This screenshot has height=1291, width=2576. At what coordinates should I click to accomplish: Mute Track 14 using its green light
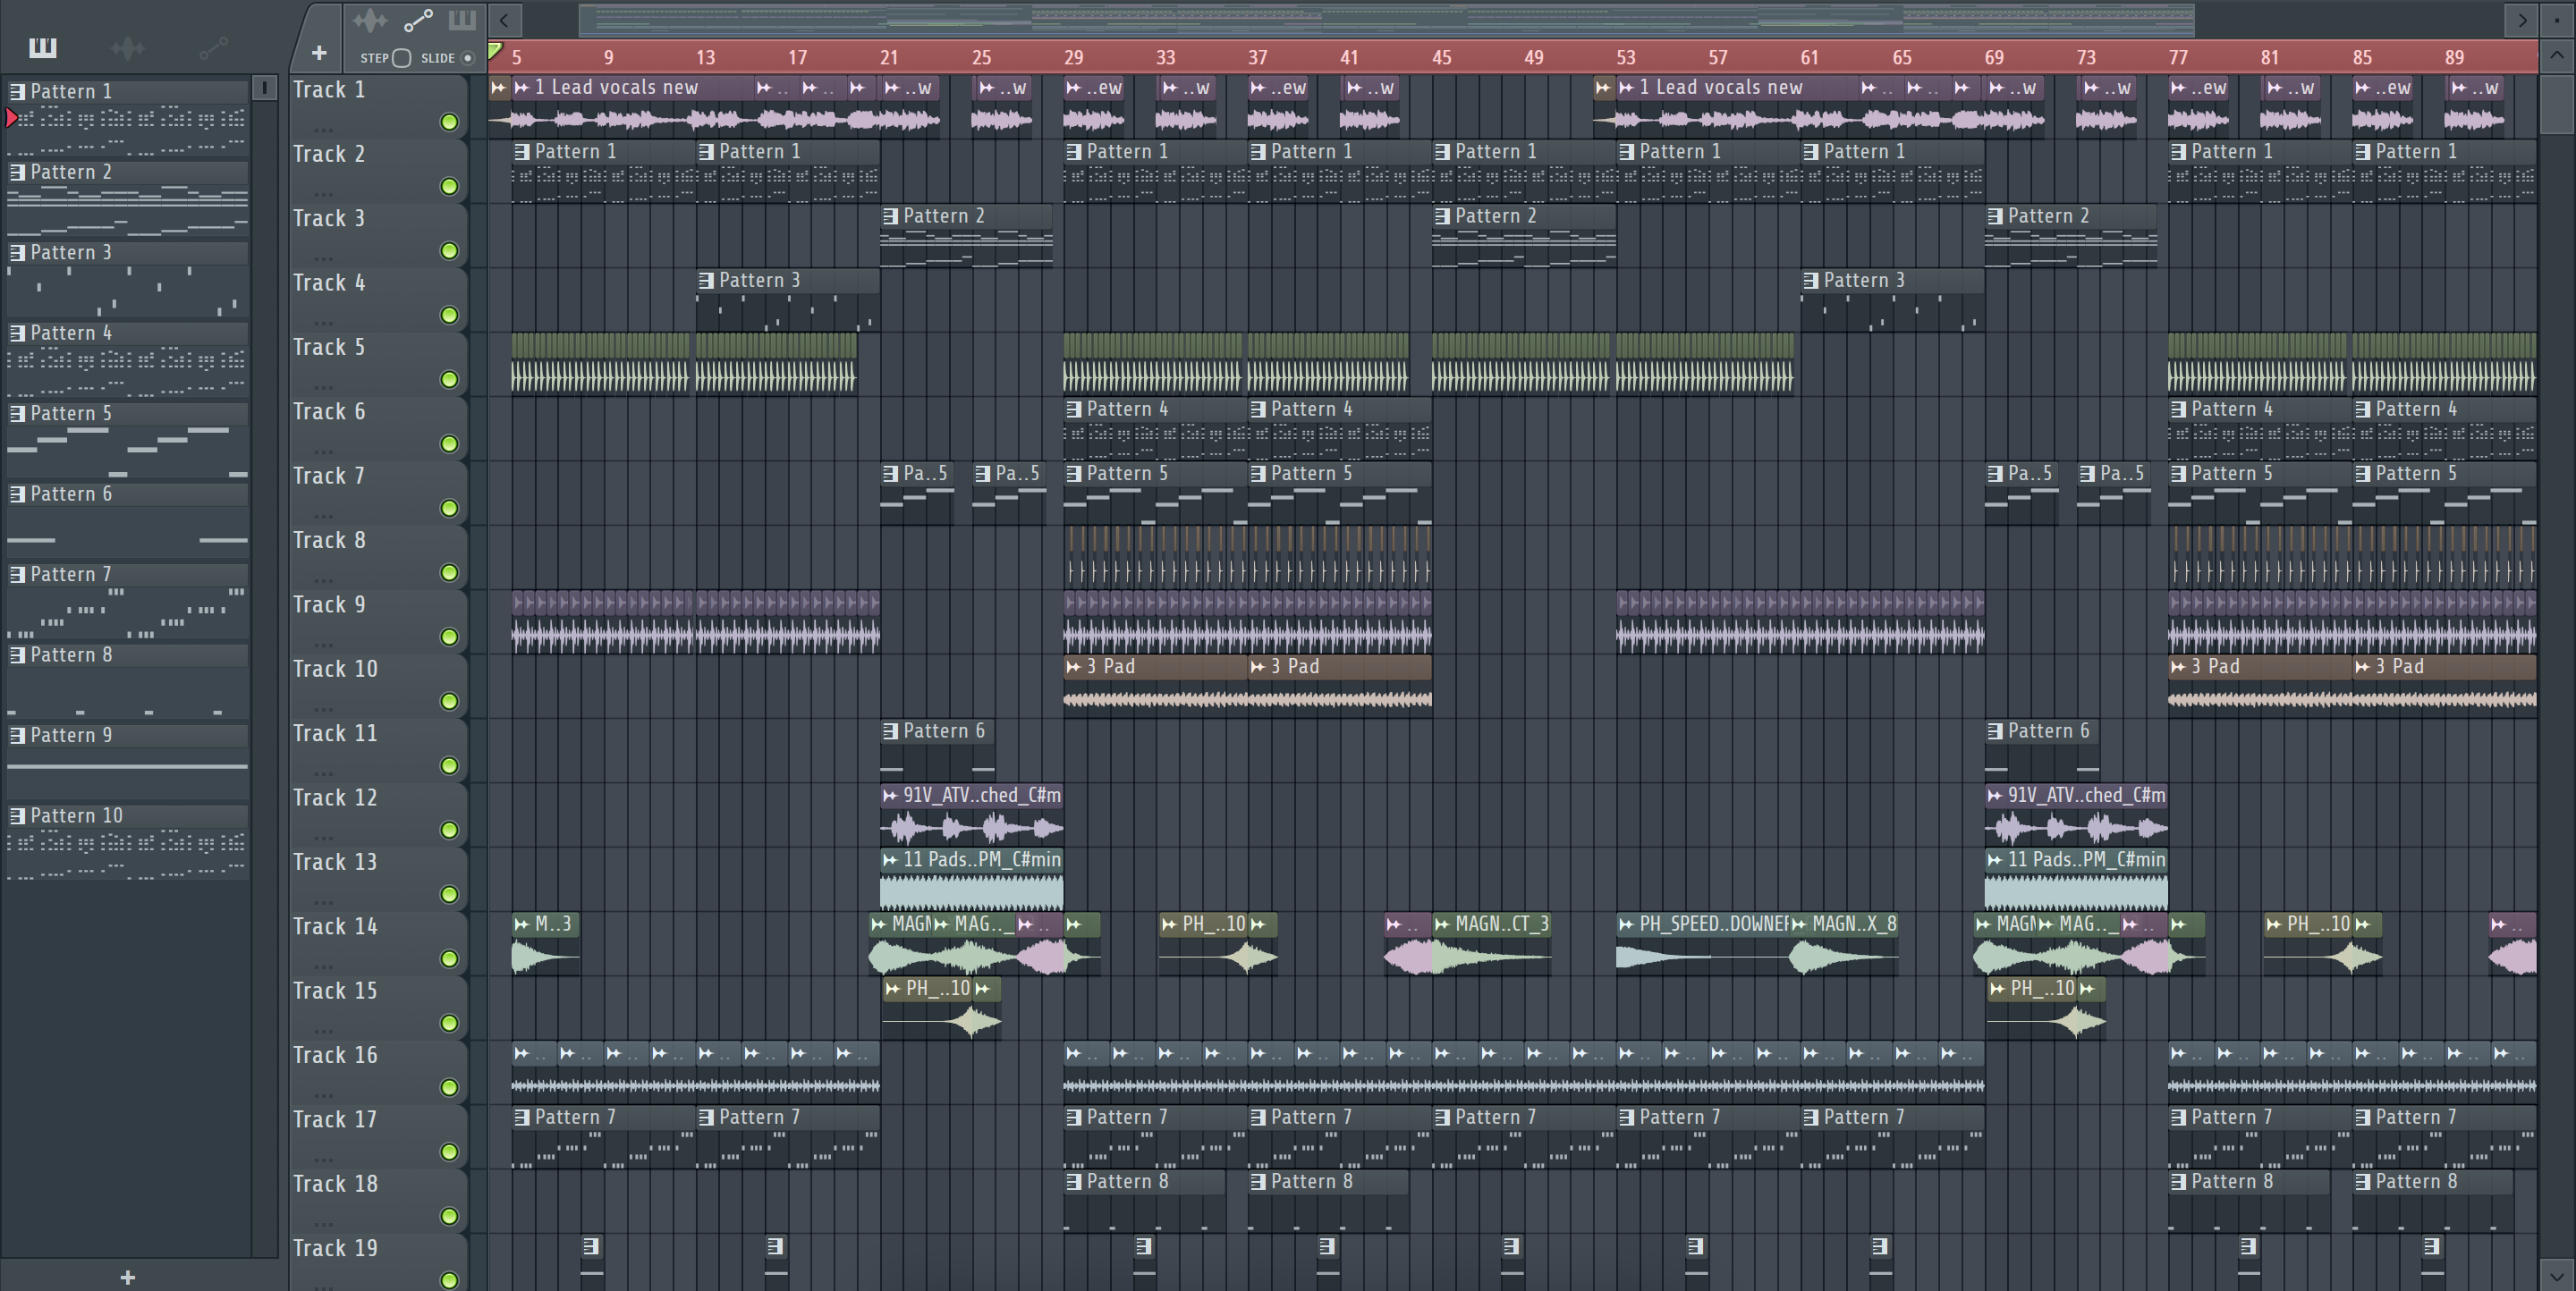click(449, 959)
